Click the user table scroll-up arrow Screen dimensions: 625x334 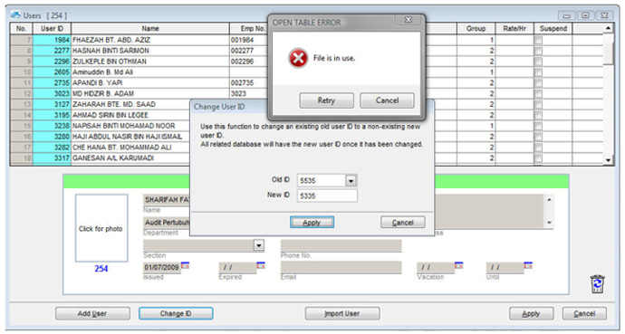click(609, 28)
